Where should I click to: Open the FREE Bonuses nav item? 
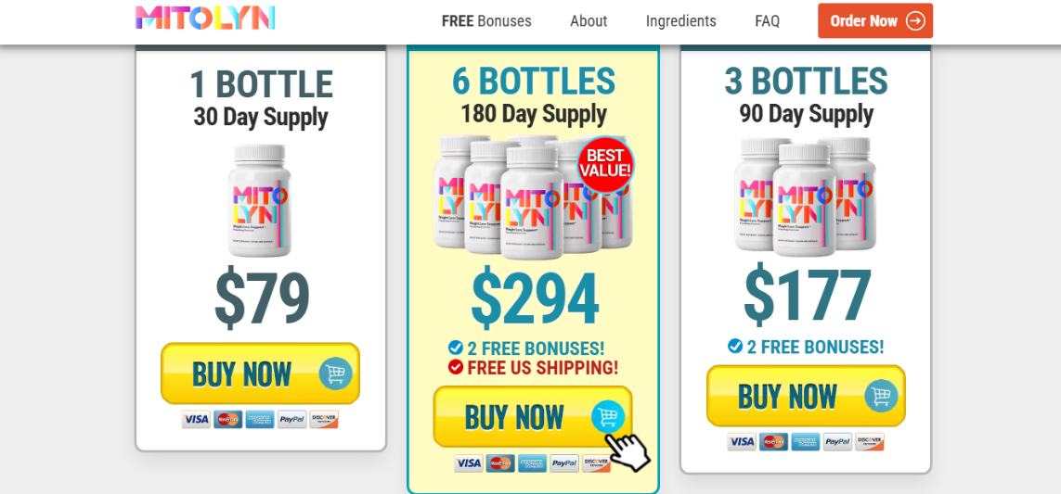486,21
